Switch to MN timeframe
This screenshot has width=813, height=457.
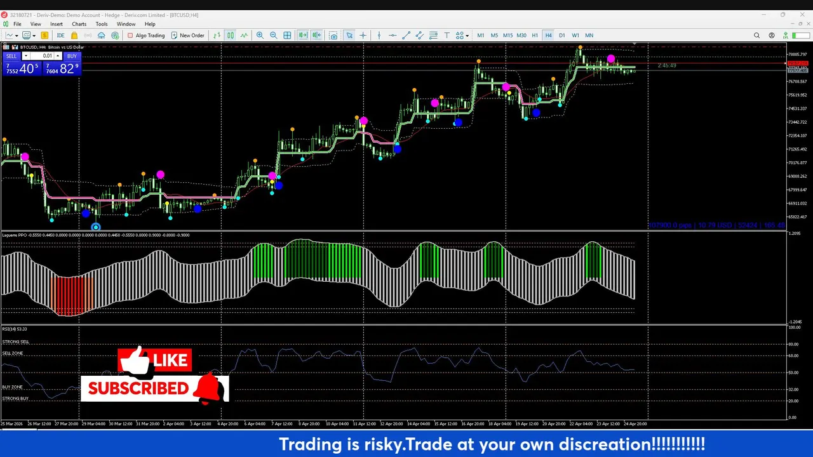pyautogui.click(x=589, y=36)
